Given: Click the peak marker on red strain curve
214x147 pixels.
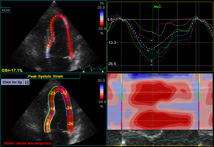Looking at the screenshot, I should pyautogui.click(x=151, y=65).
